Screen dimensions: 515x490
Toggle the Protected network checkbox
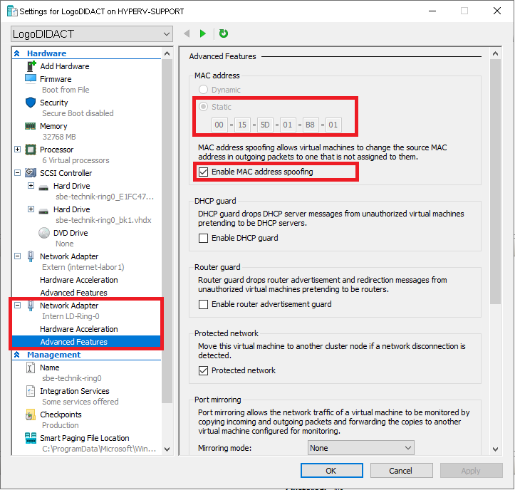pyautogui.click(x=203, y=371)
